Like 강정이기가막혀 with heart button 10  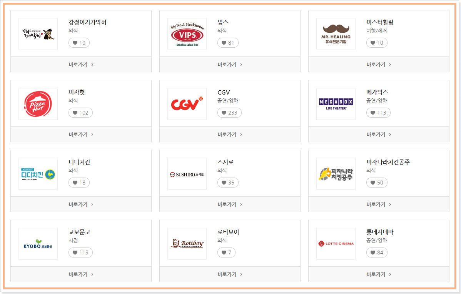(79, 43)
